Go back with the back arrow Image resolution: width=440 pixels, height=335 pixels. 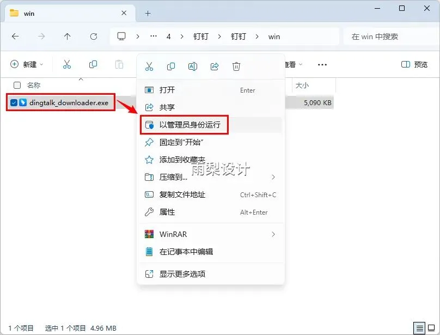(15, 36)
